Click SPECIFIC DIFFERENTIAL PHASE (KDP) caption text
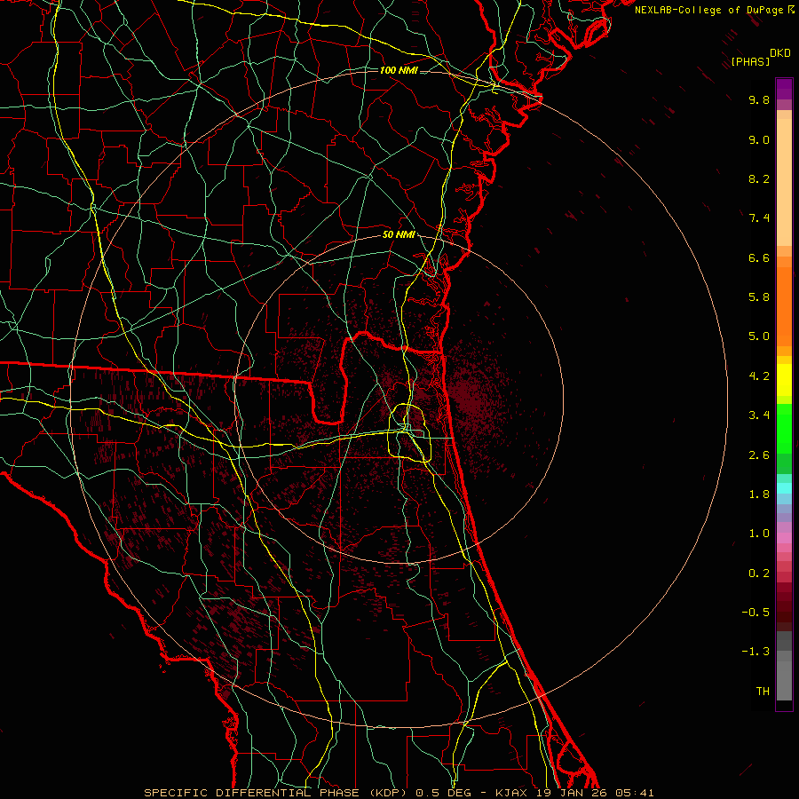This screenshot has height=799, width=799. [277, 793]
